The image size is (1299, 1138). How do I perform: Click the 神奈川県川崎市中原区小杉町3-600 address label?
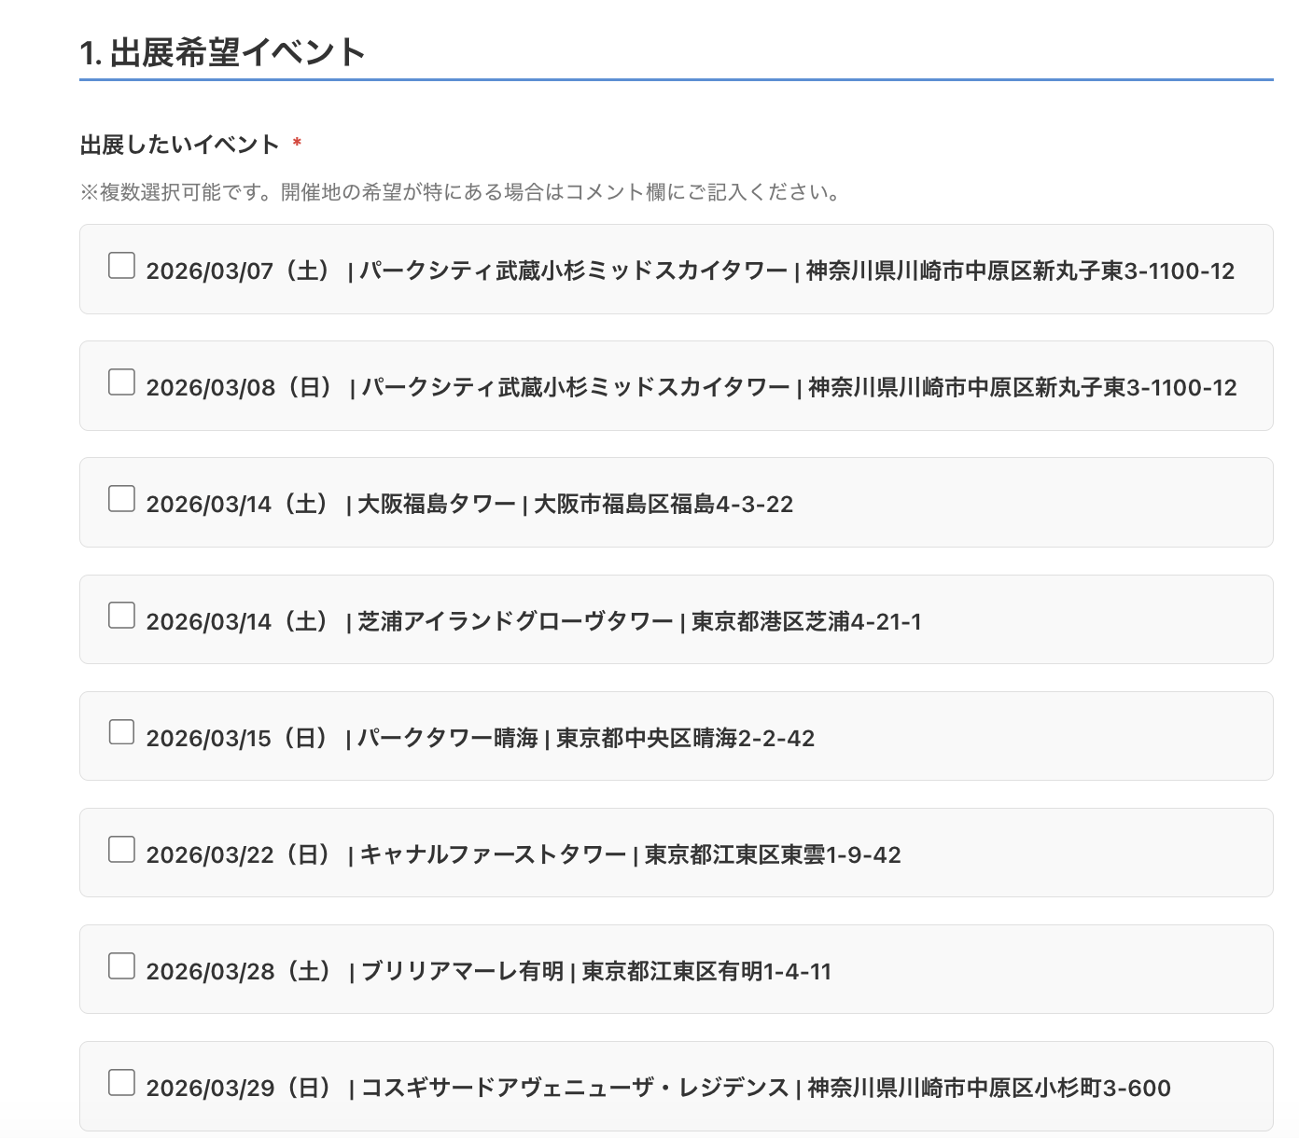pos(988,1089)
